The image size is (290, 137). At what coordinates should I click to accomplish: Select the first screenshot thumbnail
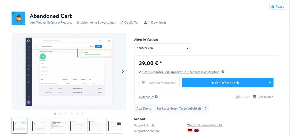pyautogui.click(x=20, y=125)
